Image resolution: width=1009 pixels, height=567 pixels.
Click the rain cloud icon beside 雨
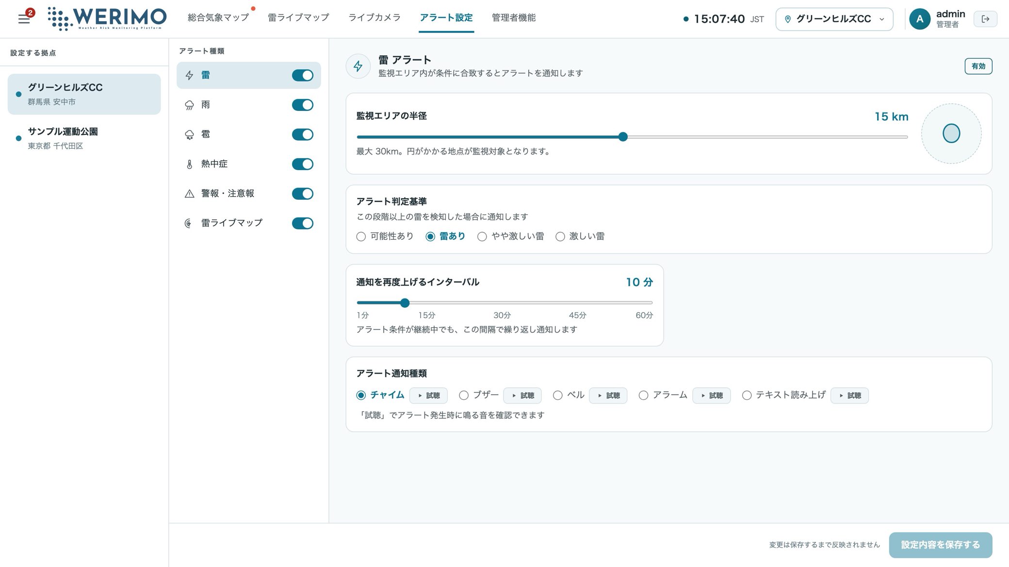(x=189, y=105)
